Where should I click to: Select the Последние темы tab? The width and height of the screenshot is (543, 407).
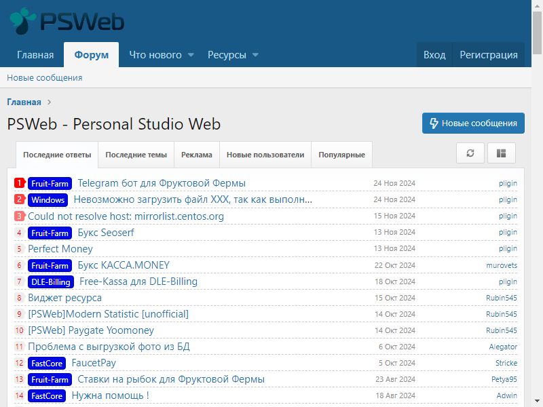pyautogui.click(x=136, y=155)
